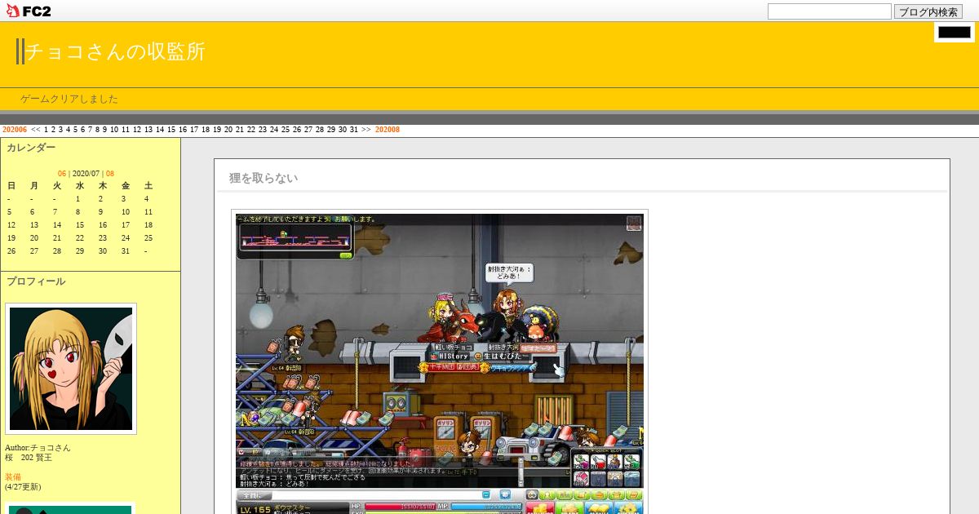Click calendar date 27 in the sidebar calendar
Viewport: 979px width, 514px height.
click(x=34, y=251)
